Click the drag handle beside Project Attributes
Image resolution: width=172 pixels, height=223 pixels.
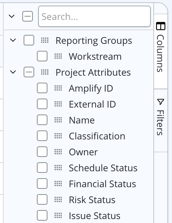[x=45, y=72]
